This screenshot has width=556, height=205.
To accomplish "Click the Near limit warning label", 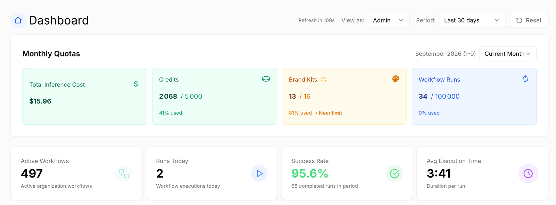I will pyautogui.click(x=330, y=113).
